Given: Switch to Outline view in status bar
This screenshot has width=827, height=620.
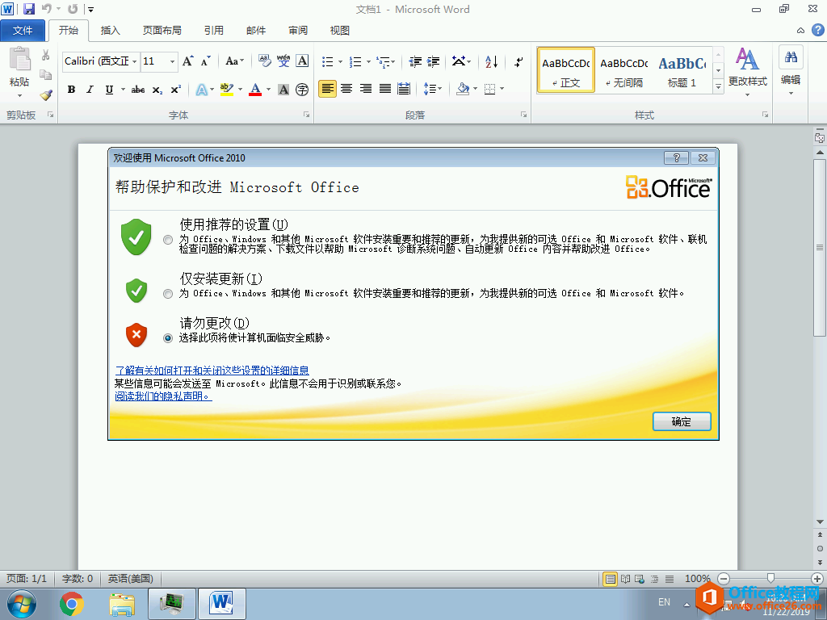Looking at the screenshot, I should (x=654, y=579).
